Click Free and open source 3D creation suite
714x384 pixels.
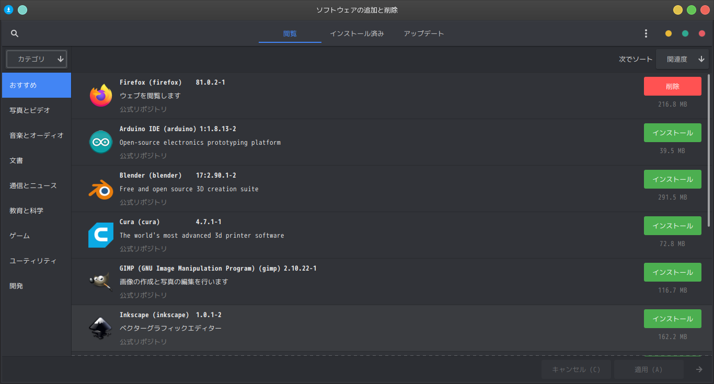click(189, 189)
